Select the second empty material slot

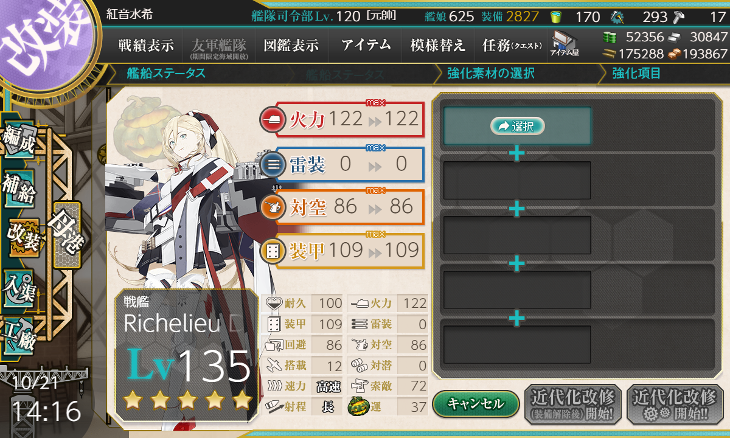tap(517, 181)
